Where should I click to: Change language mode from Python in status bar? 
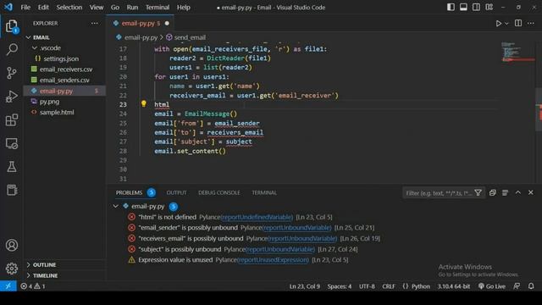421,286
